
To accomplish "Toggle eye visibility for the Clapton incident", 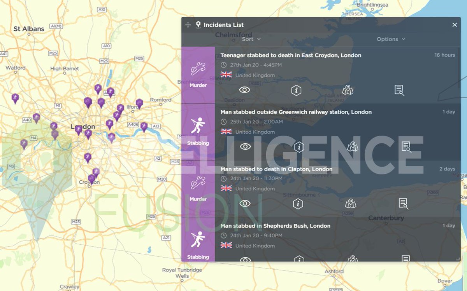I will (x=245, y=204).
